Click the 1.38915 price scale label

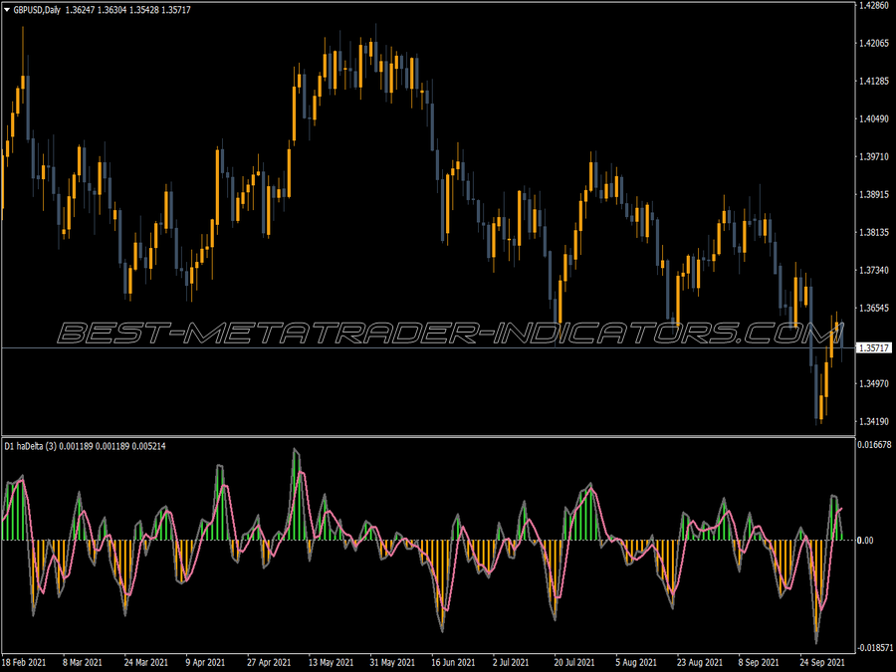tap(874, 195)
